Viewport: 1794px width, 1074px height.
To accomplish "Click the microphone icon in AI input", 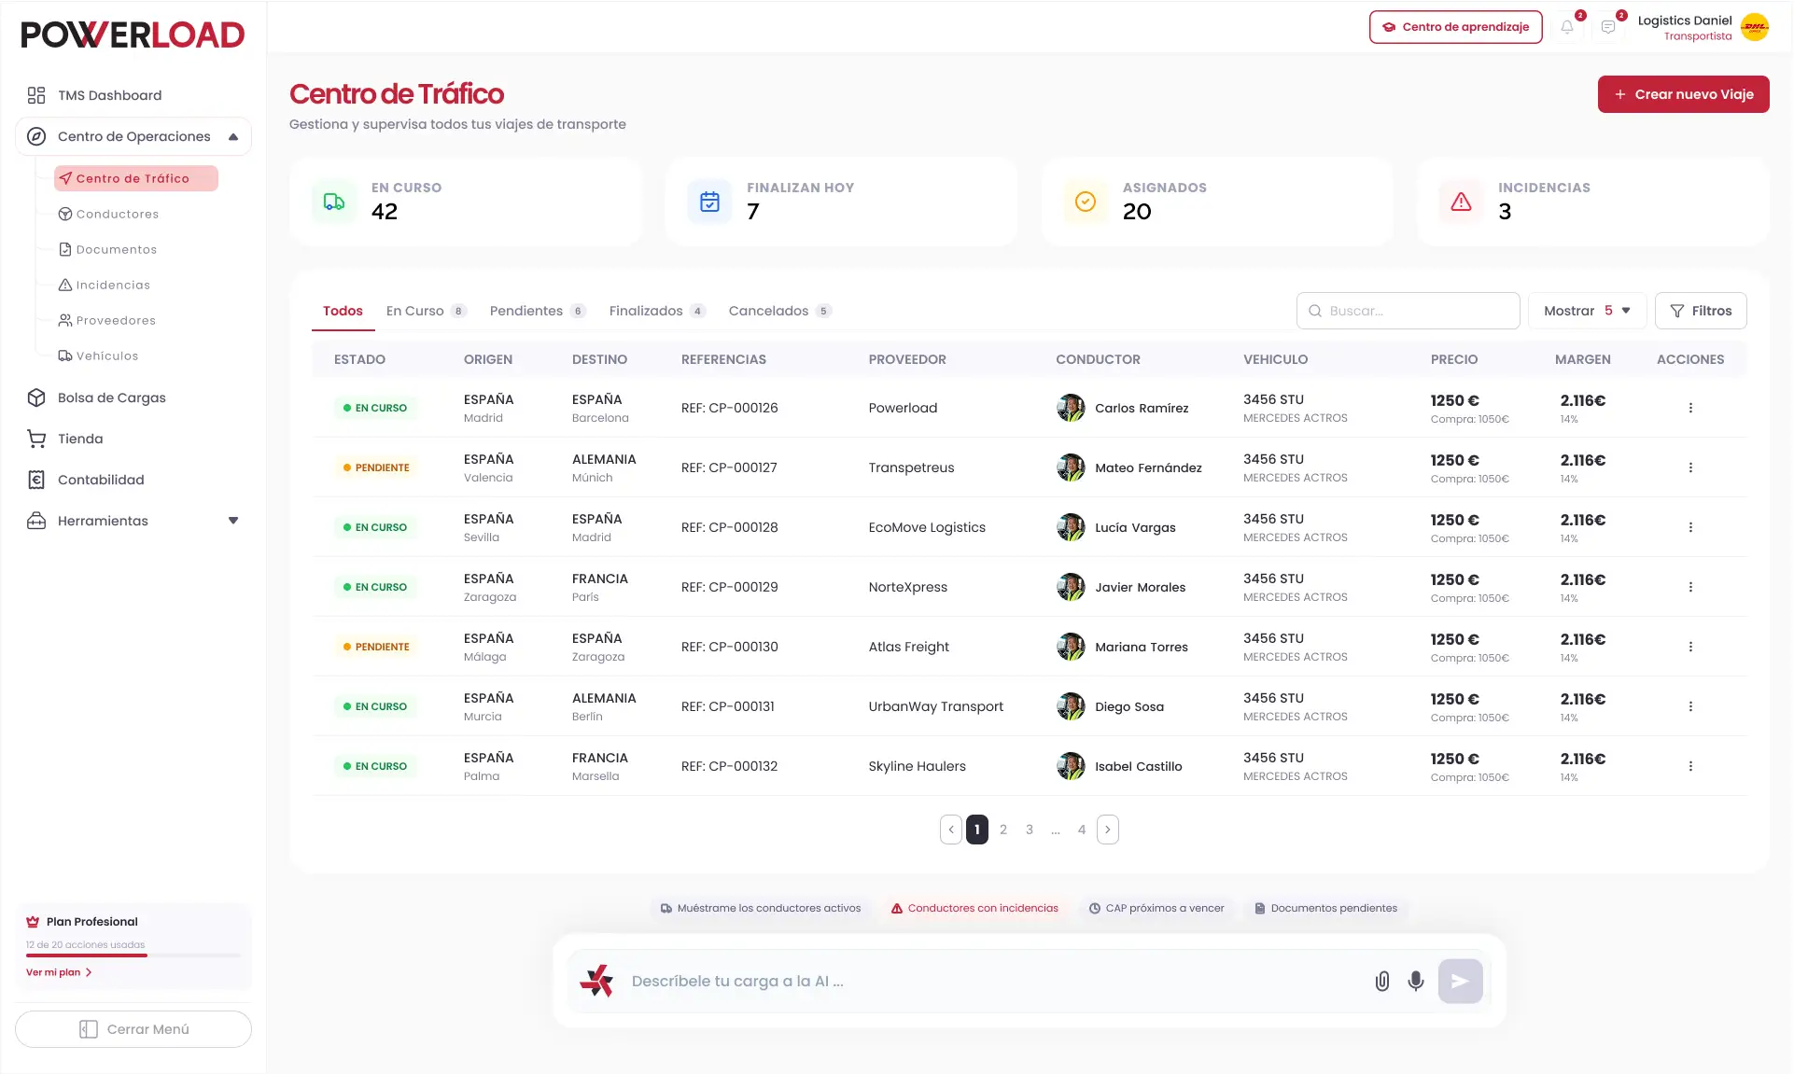I will tap(1416, 981).
